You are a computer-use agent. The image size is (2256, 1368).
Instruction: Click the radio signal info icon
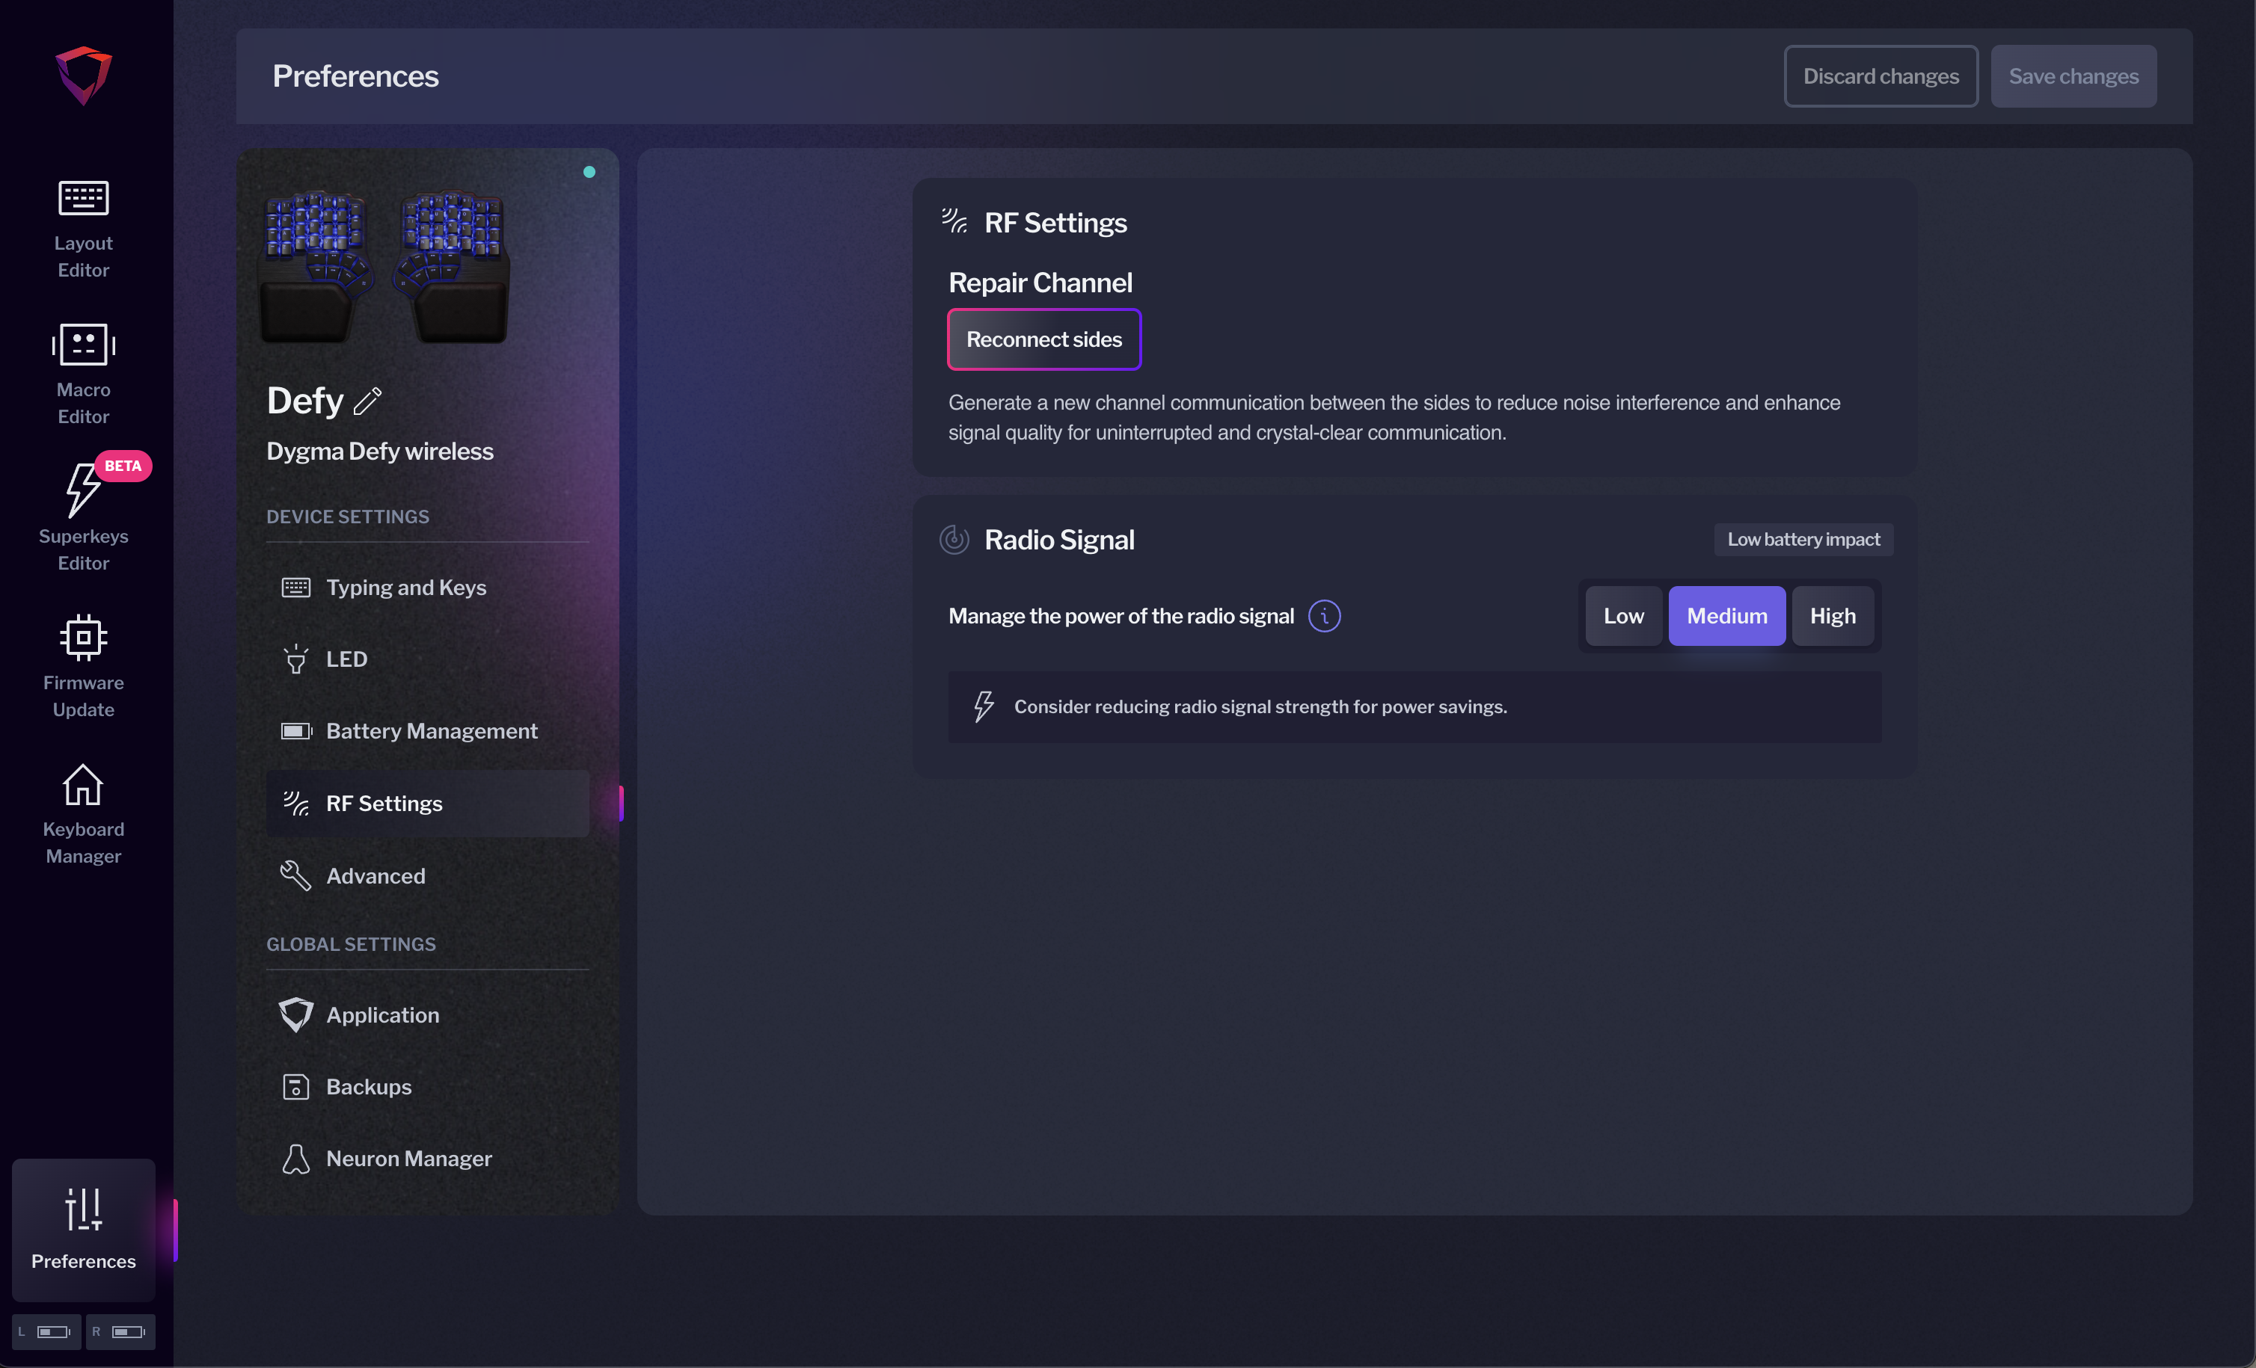(1324, 616)
